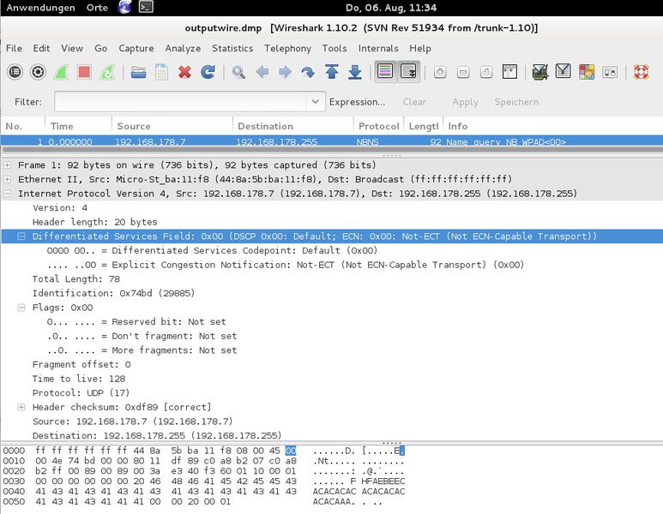Open a capture file folder icon
The width and height of the screenshot is (663, 514).
pyautogui.click(x=138, y=72)
